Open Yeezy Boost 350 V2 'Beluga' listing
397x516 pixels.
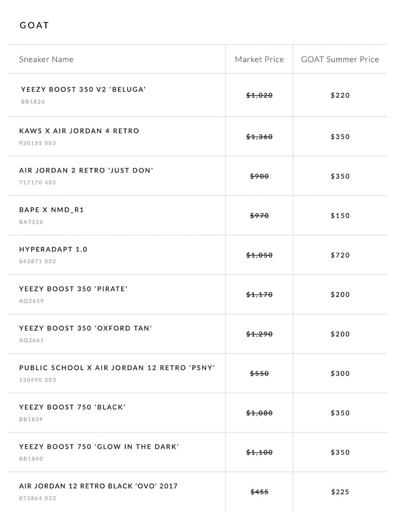(83, 90)
